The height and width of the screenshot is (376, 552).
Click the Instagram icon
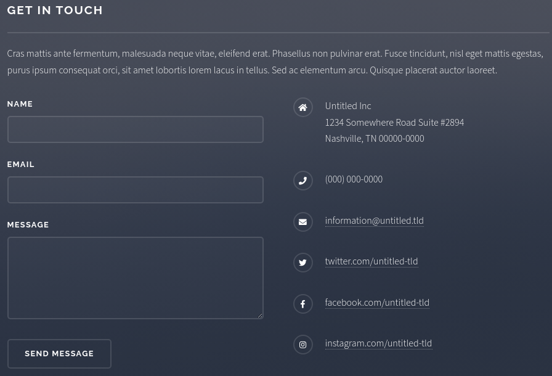(x=302, y=345)
